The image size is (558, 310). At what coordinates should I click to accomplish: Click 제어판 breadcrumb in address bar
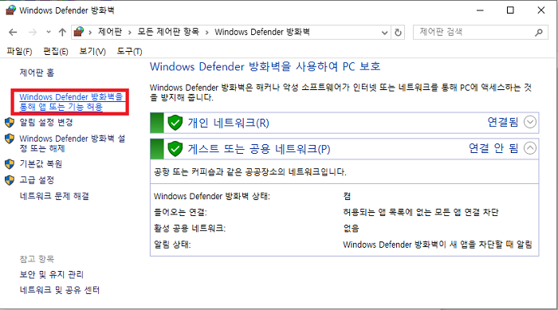pos(110,32)
